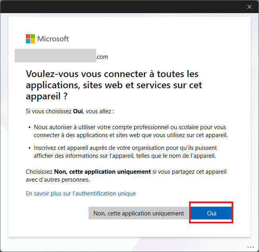Click the bold Oui word in paragraph
Screen dimensions: 259x252
(x=78, y=111)
